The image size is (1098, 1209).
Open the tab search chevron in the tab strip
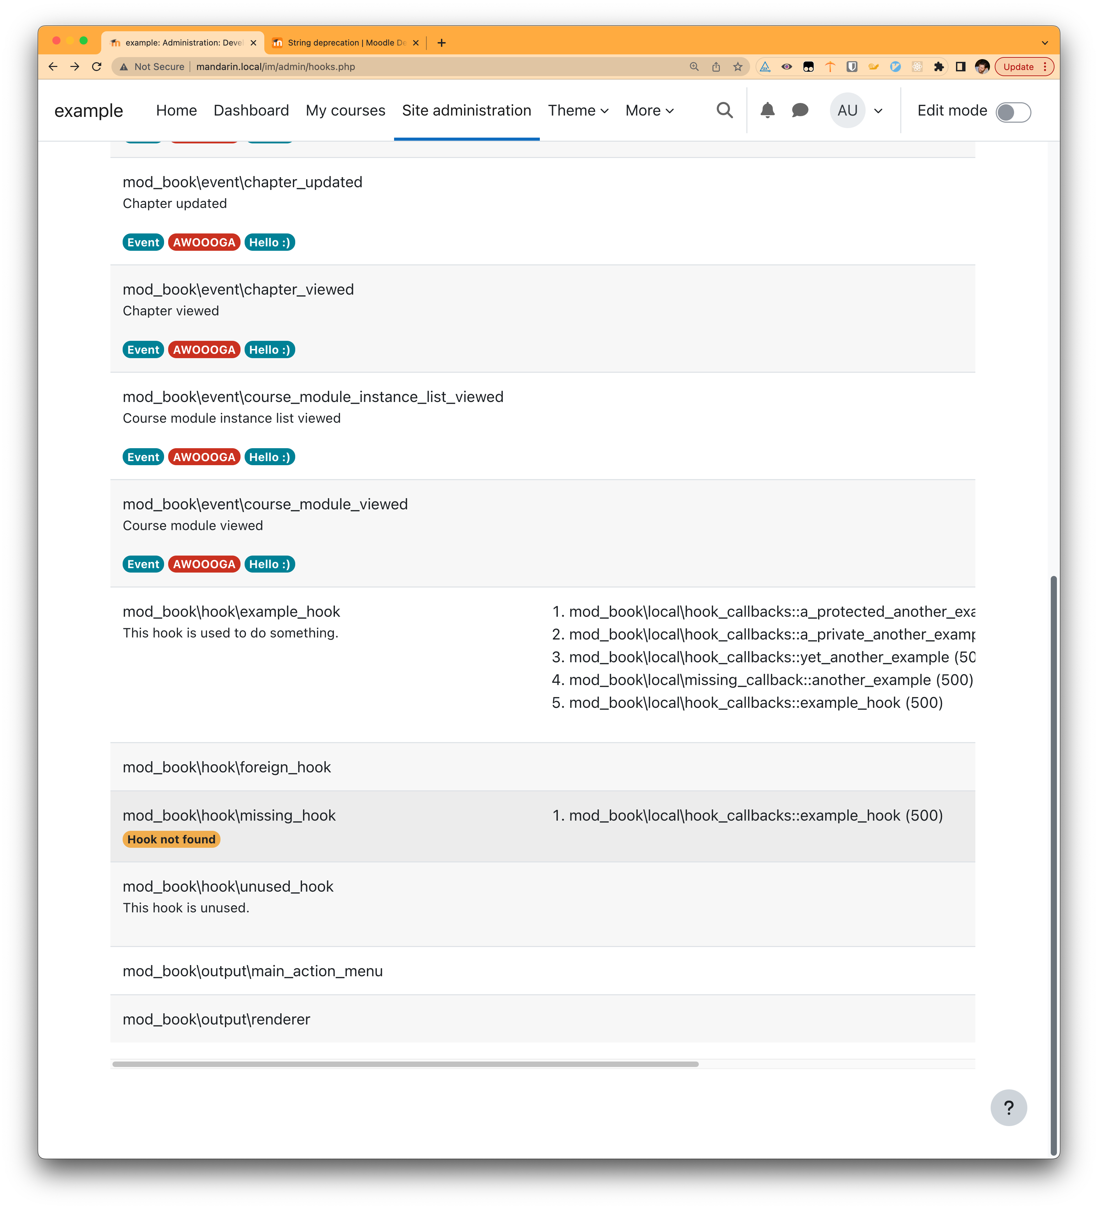[x=1045, y=42]
